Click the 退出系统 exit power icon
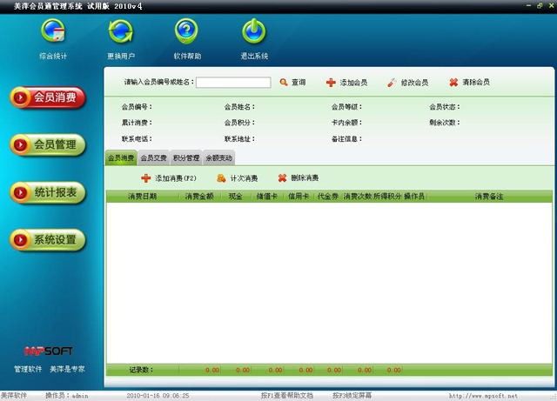 click(x=254, y=32)
